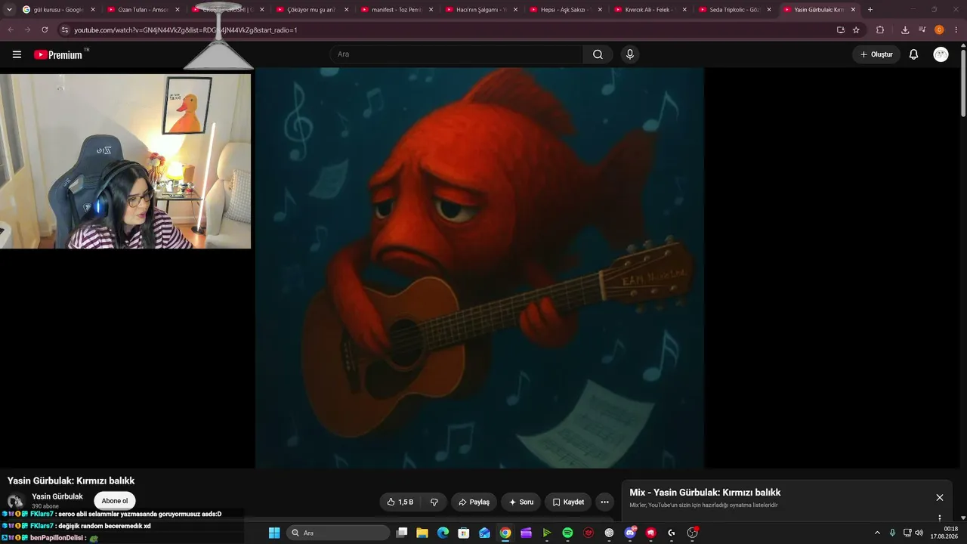Share the video via Paylaş
Screen dimensions: 967x544
pyautogui.click(x=474, y=502)
